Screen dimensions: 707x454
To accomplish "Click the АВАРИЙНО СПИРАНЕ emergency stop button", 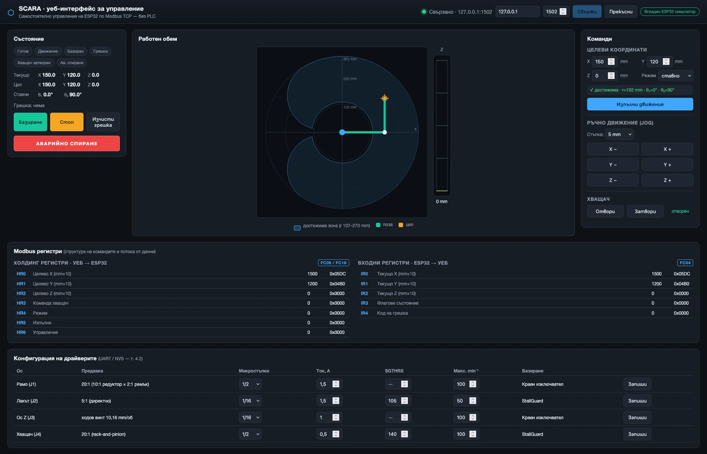I will click(x=66, y=143).
